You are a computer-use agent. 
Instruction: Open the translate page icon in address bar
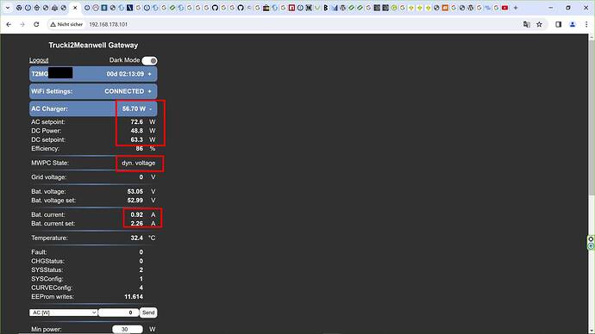tap(527, 24)
